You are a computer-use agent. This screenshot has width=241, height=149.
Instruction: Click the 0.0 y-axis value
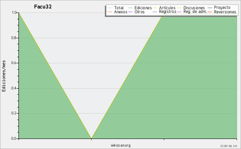14,139
